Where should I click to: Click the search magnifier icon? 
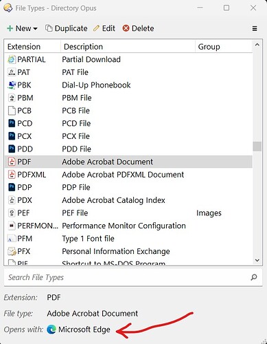pos(254,277)
